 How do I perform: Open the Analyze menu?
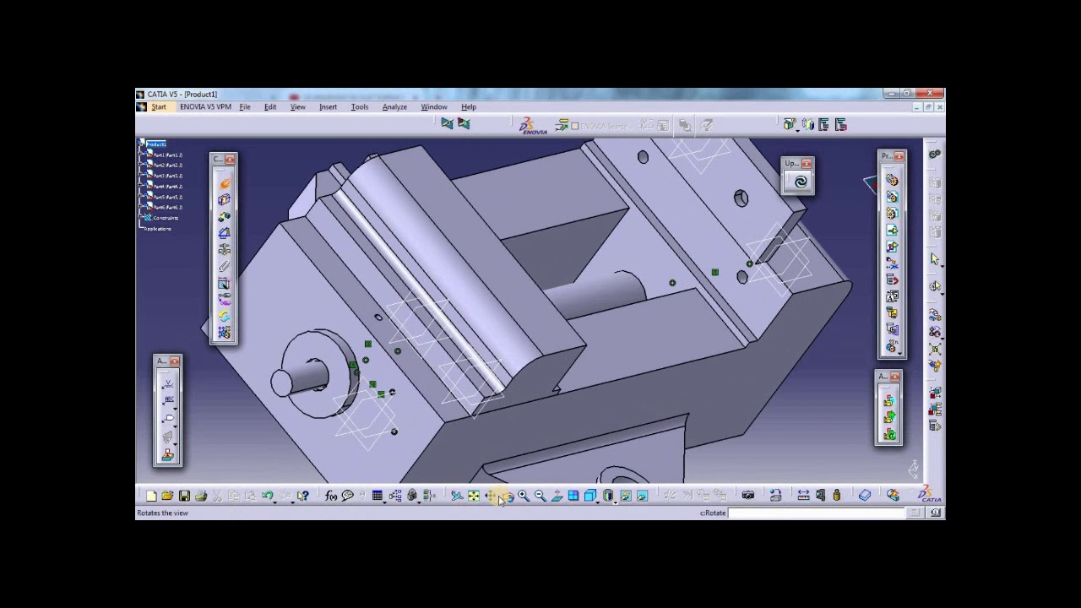394,107
